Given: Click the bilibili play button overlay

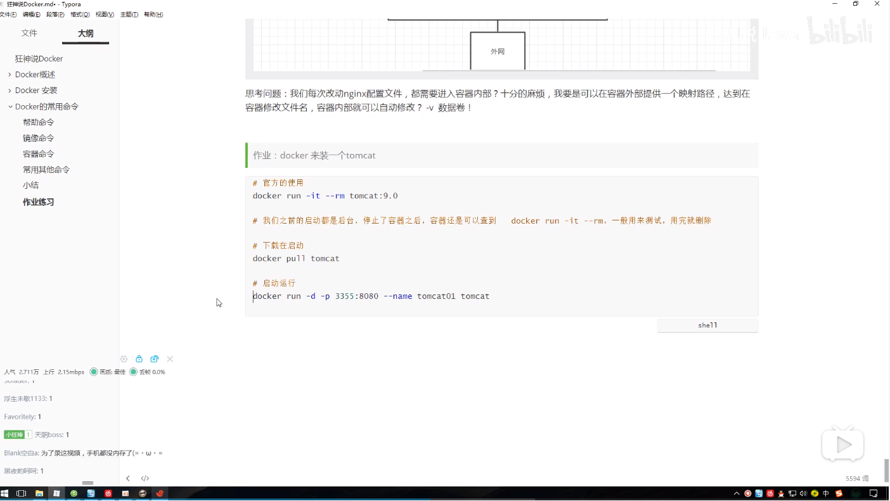Looking at the screenshot, I should 843,445.
